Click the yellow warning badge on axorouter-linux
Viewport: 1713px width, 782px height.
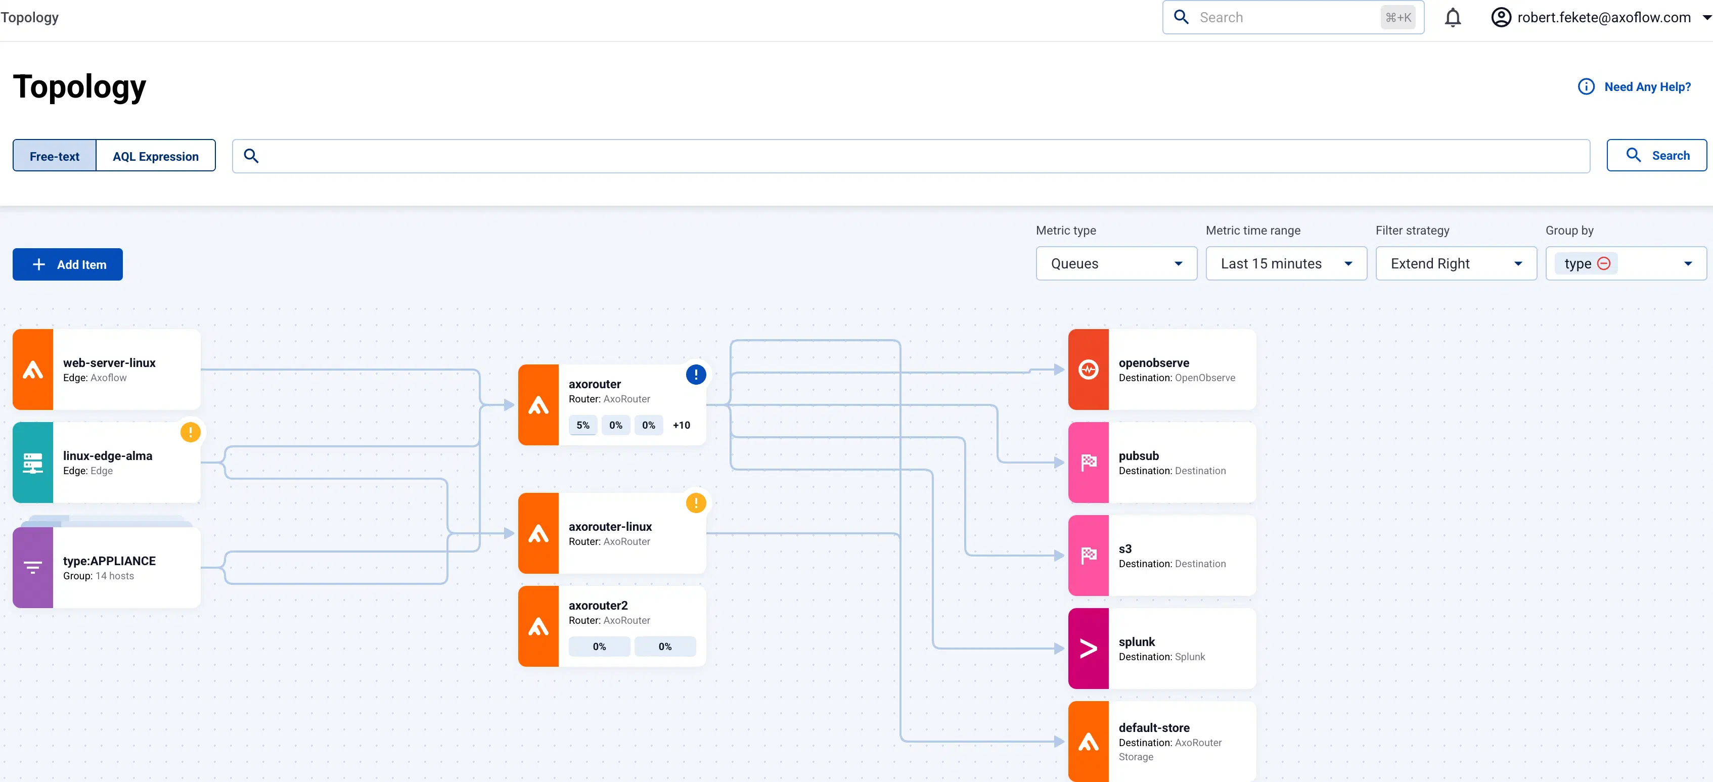pos(696,502)
